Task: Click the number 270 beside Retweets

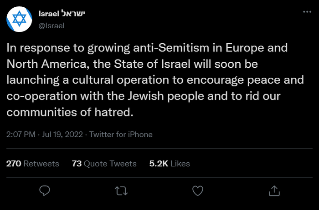Action: coord(14,164)
